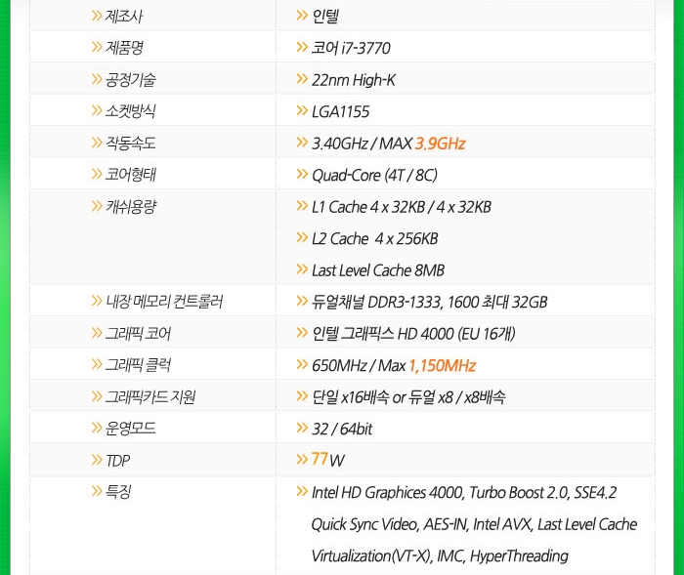Click the chevron icon beside '그래픽카드 지원'

[x=97, y=396]
